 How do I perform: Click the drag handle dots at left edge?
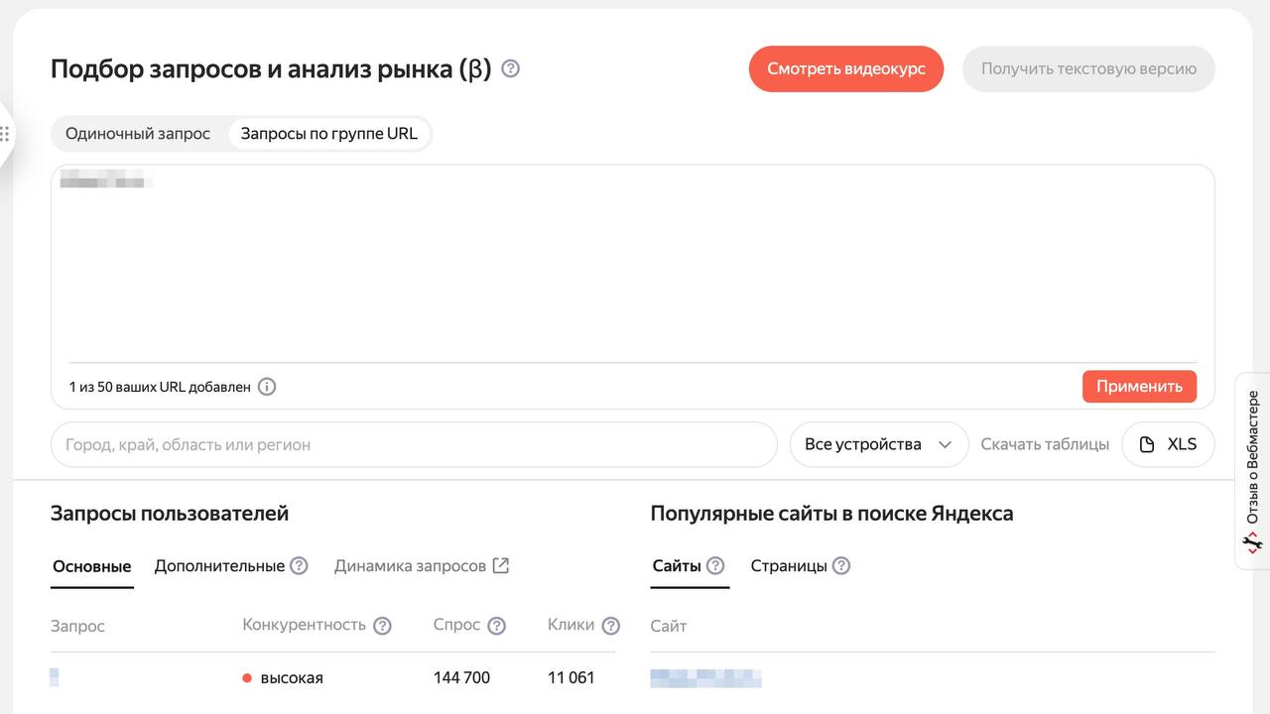tap(5, 134)
